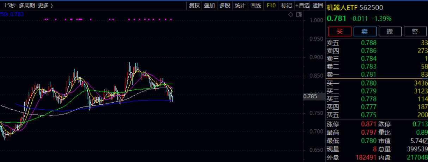Click the red 买 (buy) button
Image resolution: width=428 pixels, height=162 pixels.
pyautogui.click(x=340, y=31)
